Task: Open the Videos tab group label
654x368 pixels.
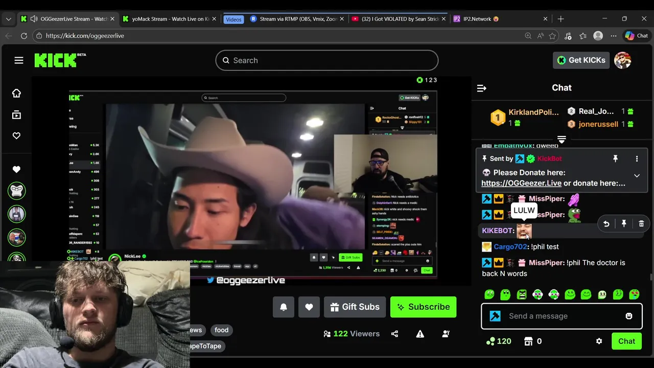Action: point(233,19)
